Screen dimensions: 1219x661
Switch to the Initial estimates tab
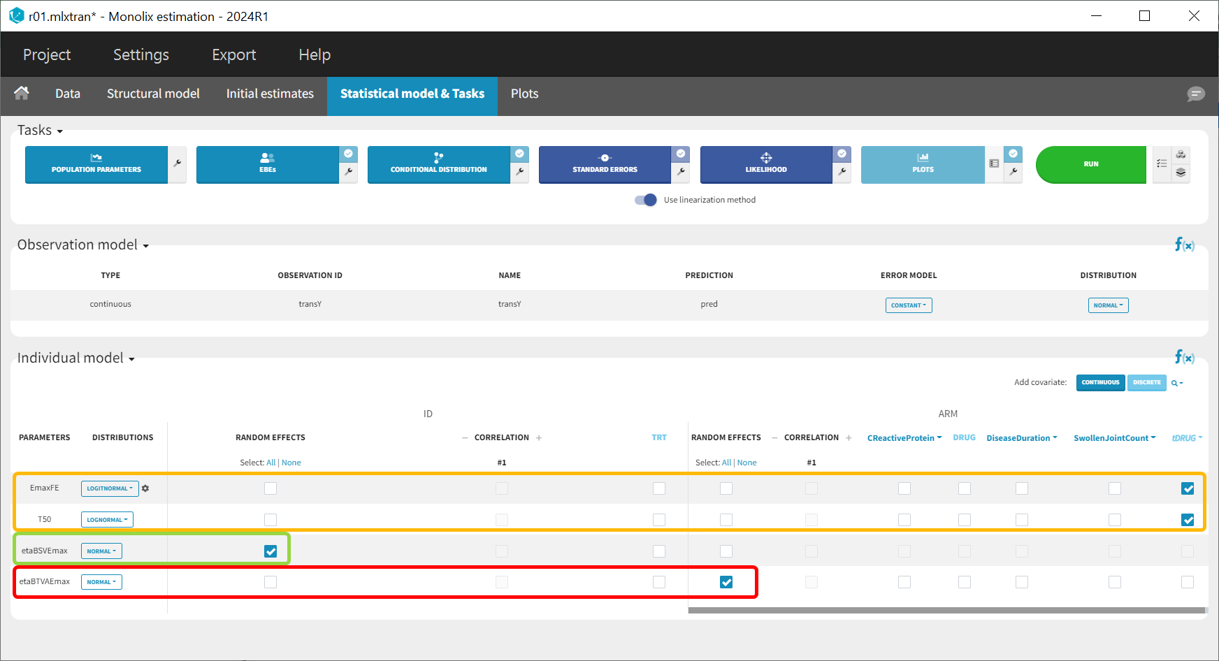point(270,94)
